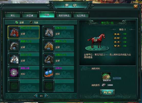The image size is (142, 103).
Task: Pick the golden 黄骠马一阶 horse icon
Action: (49, 46)
